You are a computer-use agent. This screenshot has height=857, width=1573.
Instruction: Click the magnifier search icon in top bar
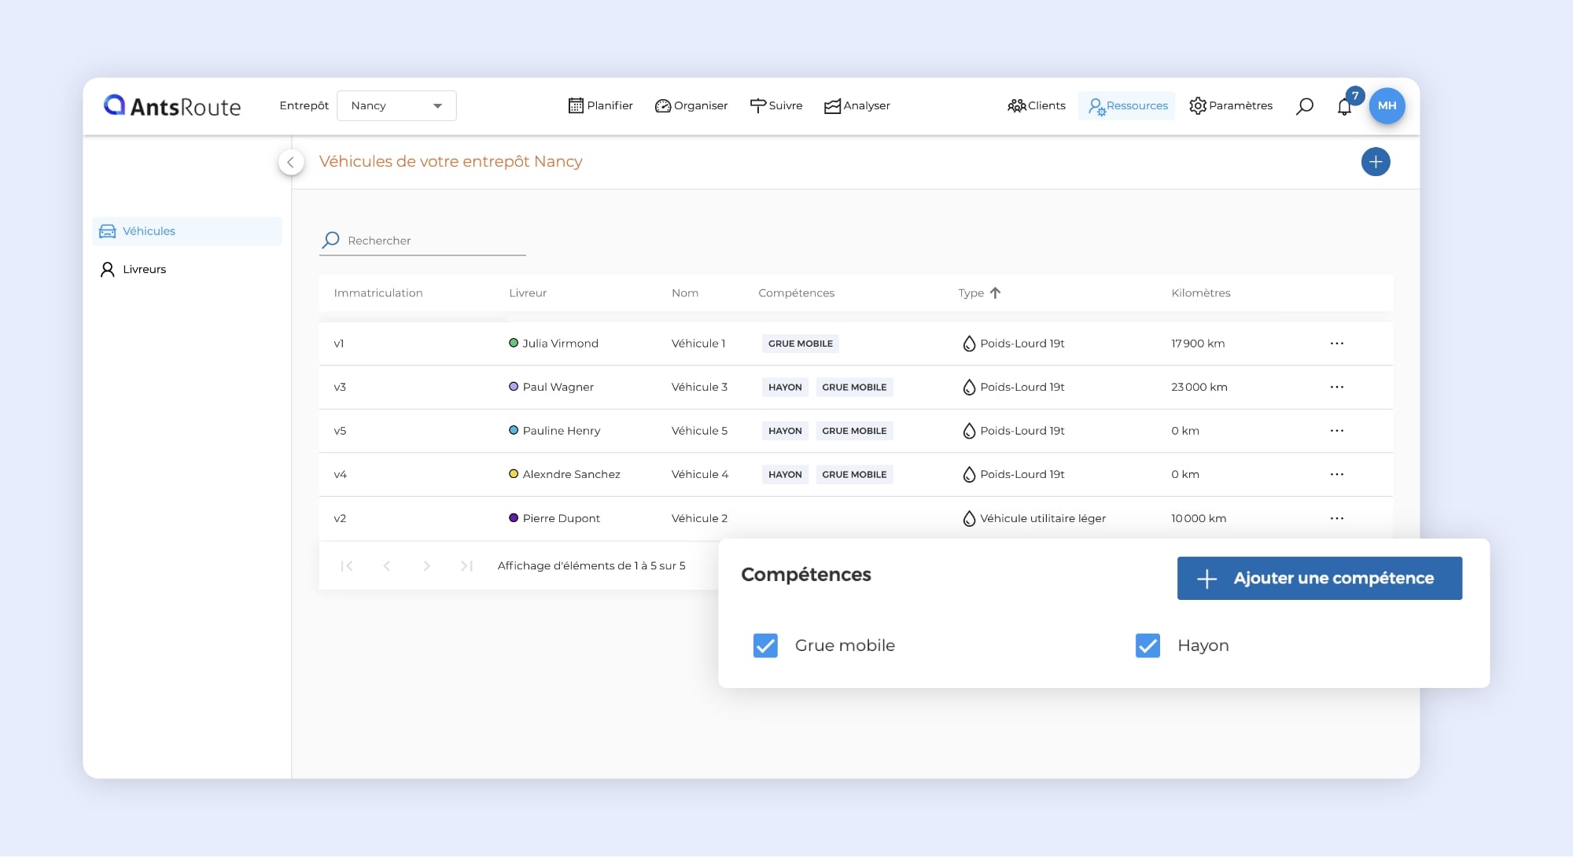[1305, 105]
